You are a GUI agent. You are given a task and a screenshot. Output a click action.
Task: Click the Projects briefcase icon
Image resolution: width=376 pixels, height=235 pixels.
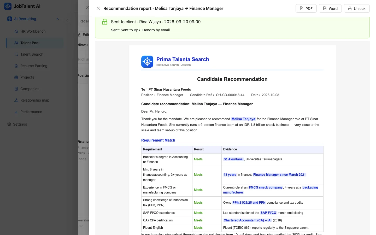[16, 77]
